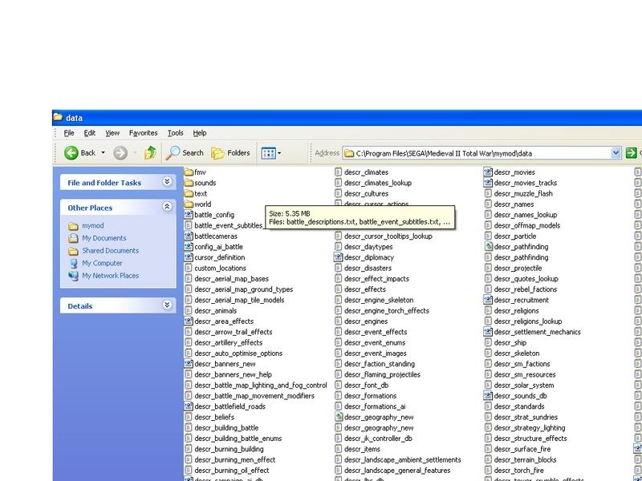Viewport: 642px width, 481px height.
Task: Expand the File and Folder Tasks panel
Action: [167, 182]
